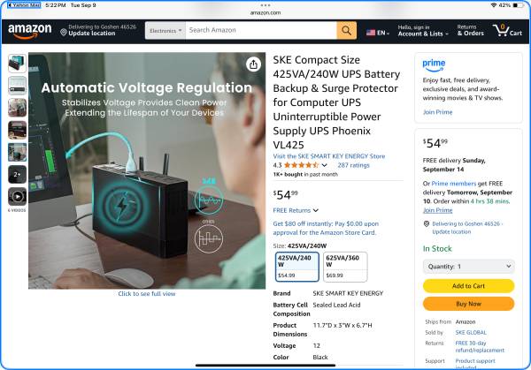The width and height of the screenshot is (531, 370).
Task: Open Returns & Orders
Action: click(x=471, y=30)
